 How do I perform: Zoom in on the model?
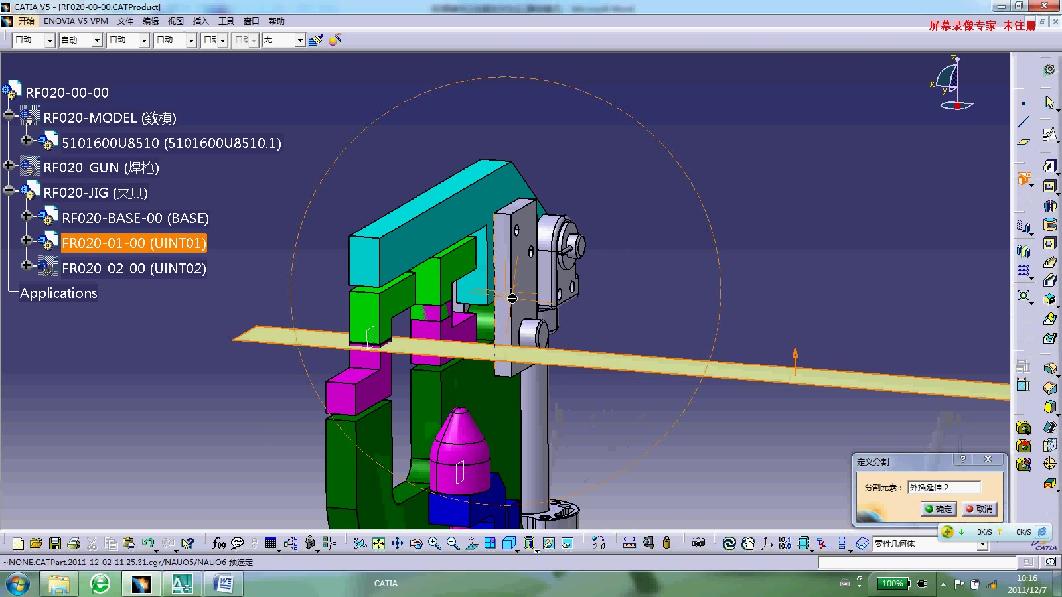434,543
